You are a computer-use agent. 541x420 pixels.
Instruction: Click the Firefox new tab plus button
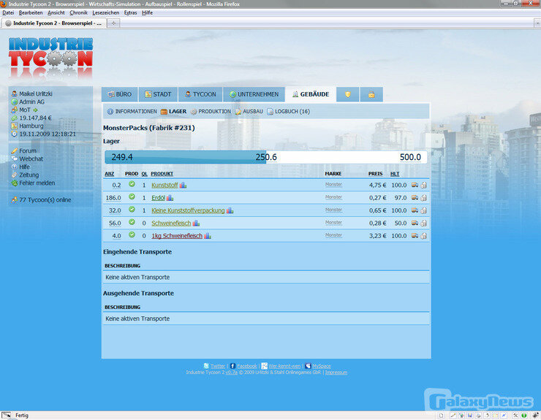113,23
